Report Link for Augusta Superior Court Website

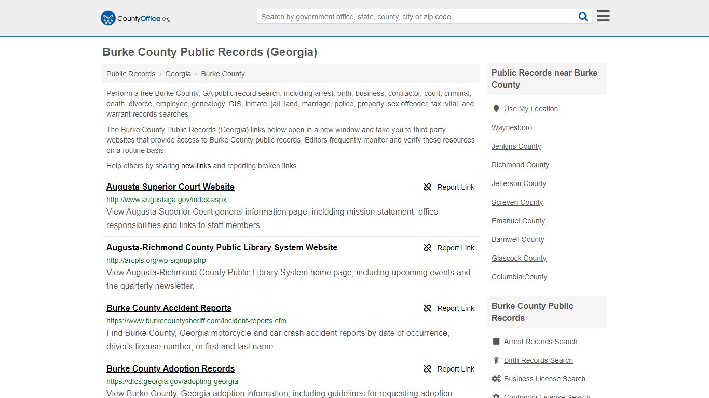point(456,187)
